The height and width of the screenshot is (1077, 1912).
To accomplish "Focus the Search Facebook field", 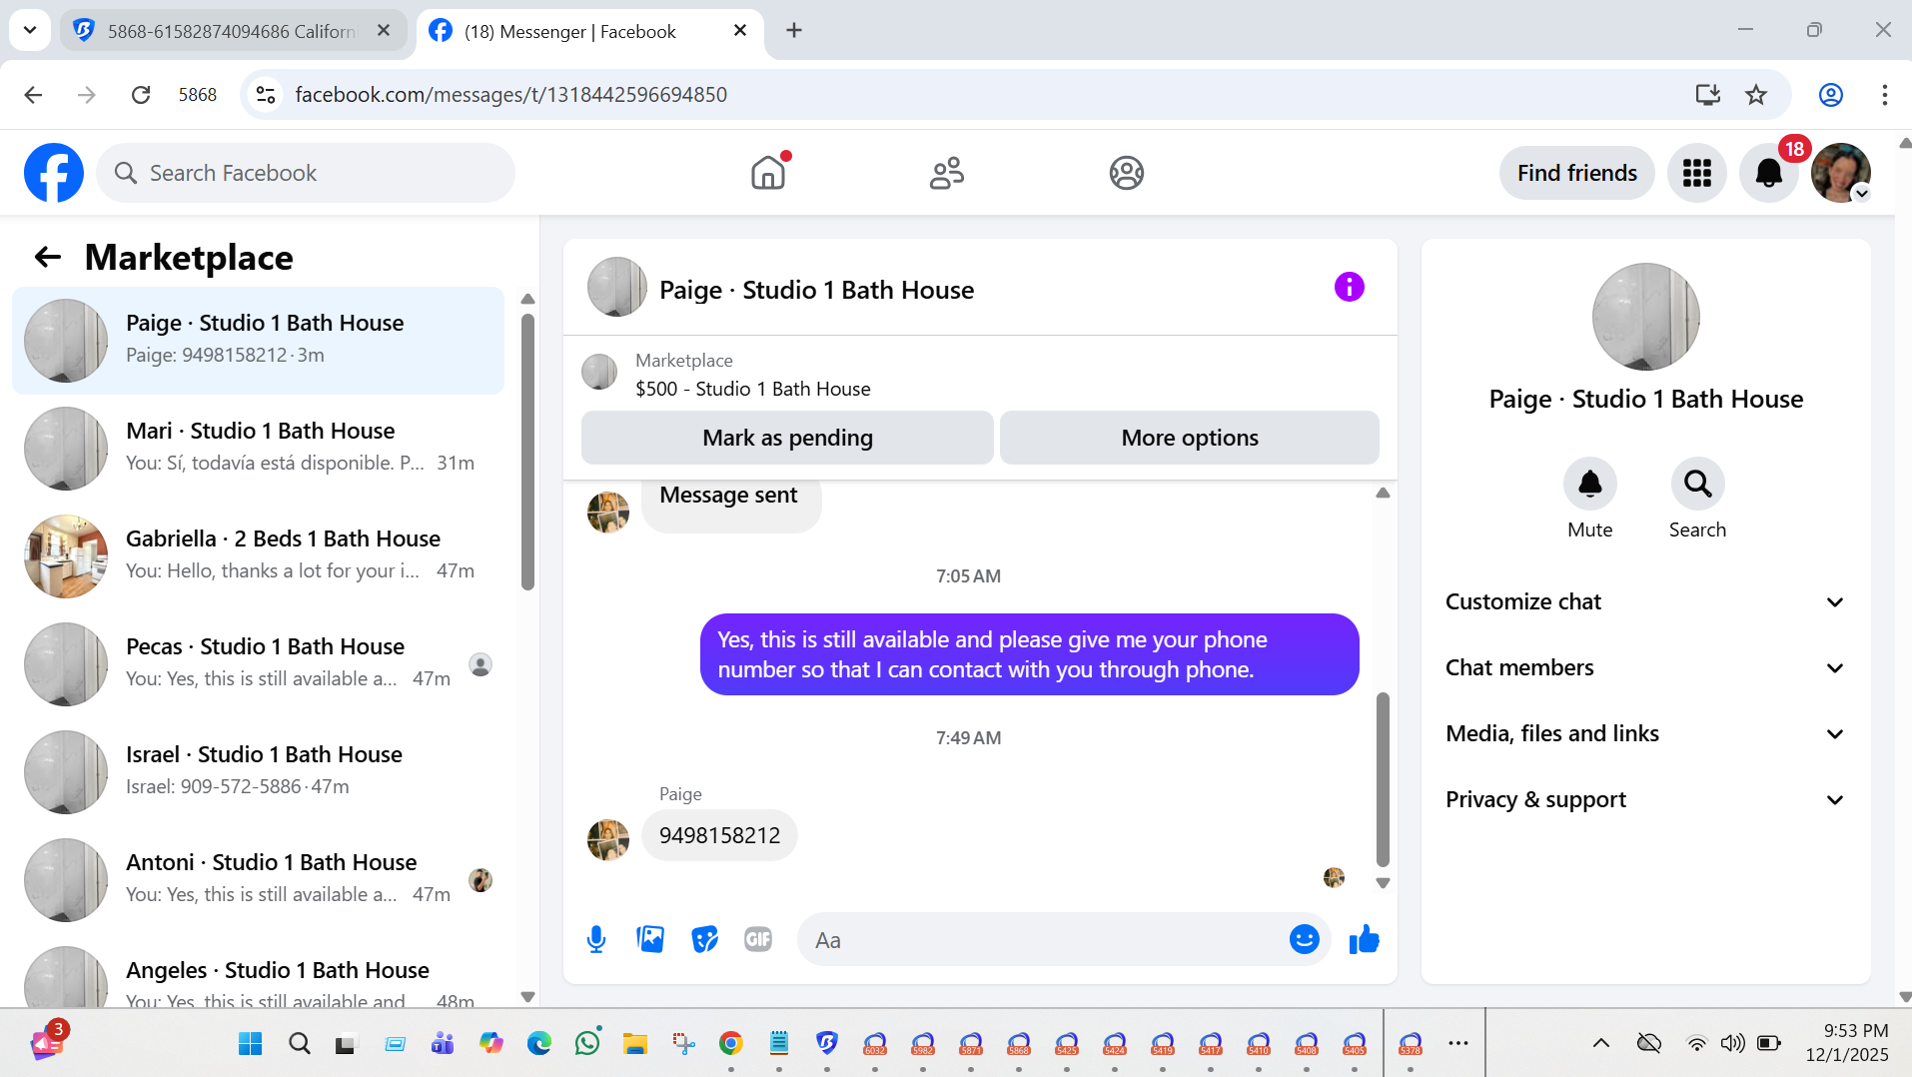I will pos(306,173).
